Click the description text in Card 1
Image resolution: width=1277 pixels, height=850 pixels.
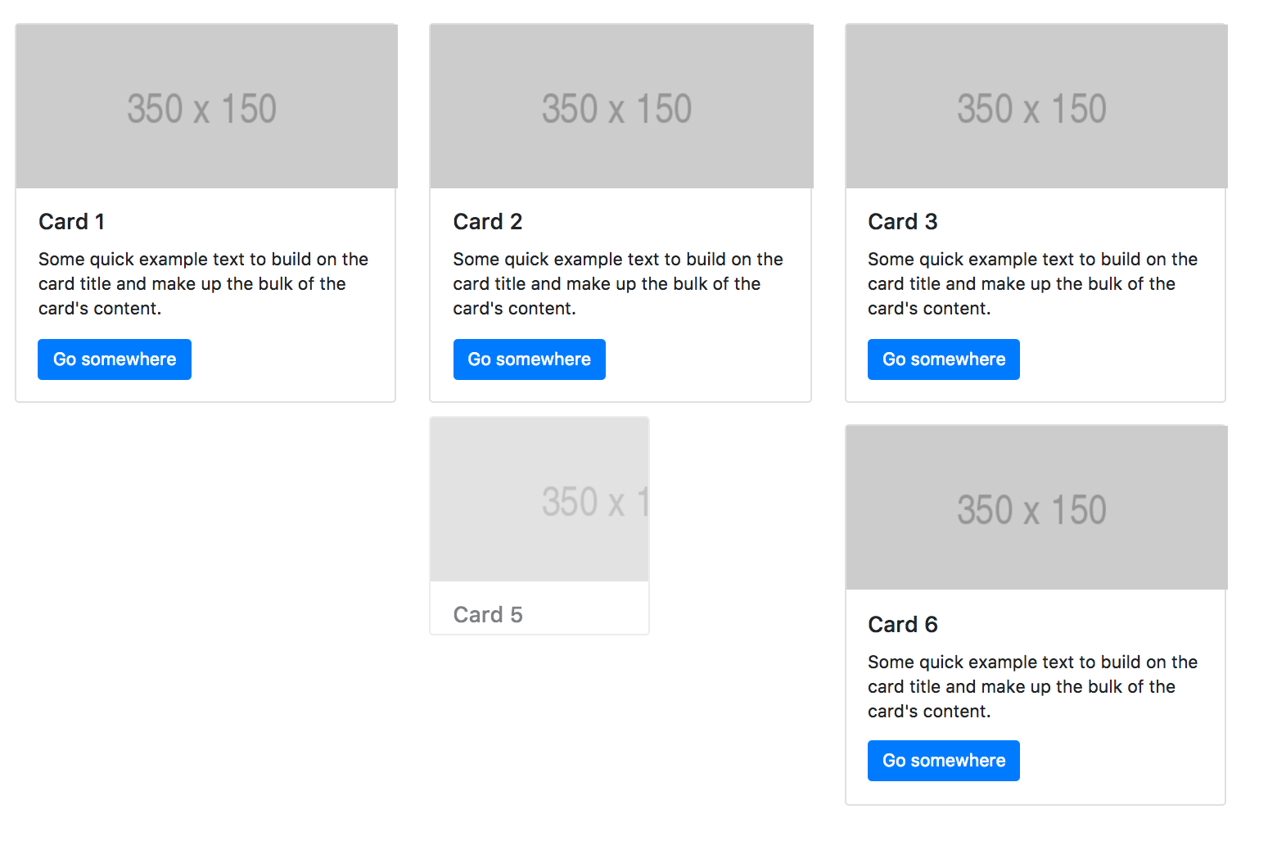[x=203, y=284]
